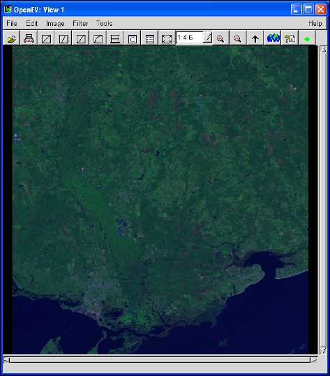
Task: Click the question mark help tool icon
Action: click(290, 38)
